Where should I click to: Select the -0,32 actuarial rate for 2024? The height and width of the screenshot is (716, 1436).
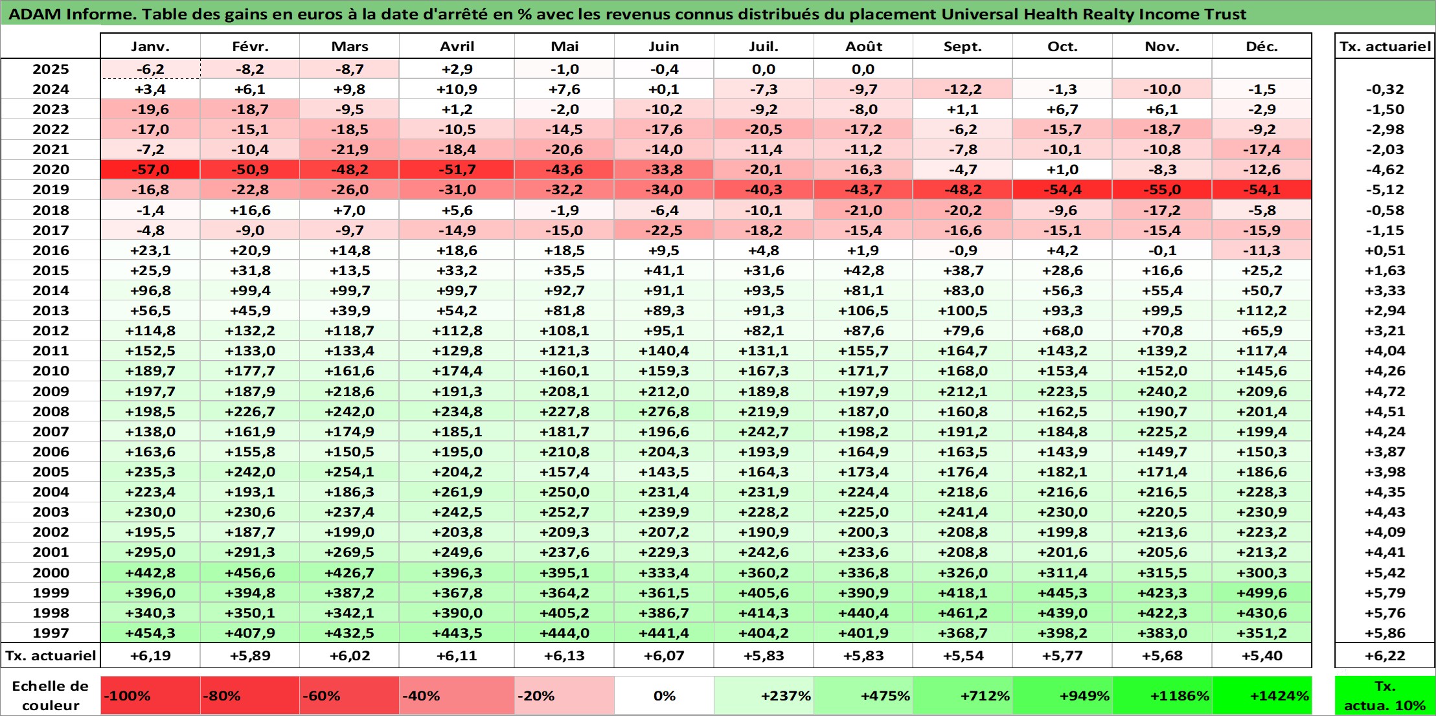tap(1385, 89)
